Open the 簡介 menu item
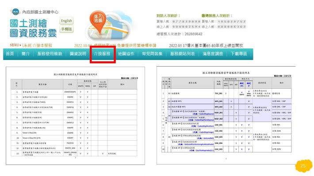The height and width of the screenshot is (176, 314). pyautogui.click(x=26, y=54)
